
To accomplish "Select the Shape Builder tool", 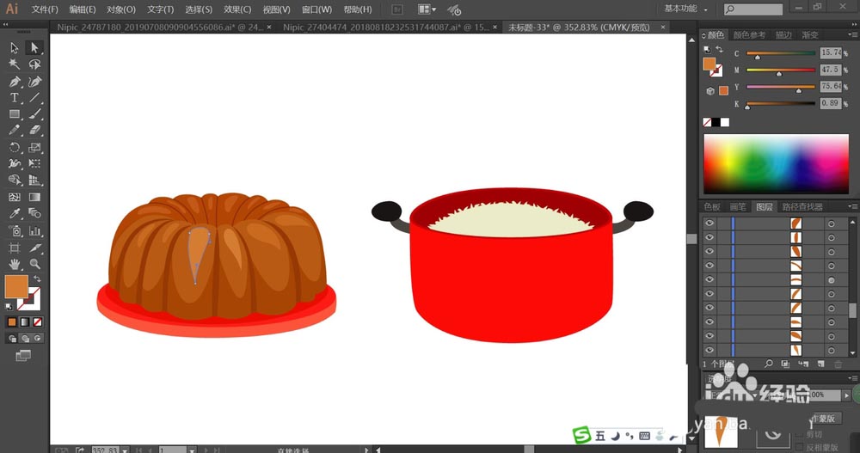I will point(15,181).
